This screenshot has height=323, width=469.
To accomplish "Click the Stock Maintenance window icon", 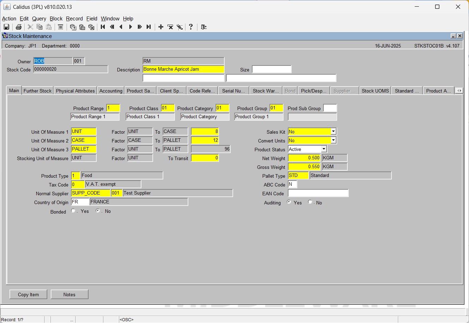I will (5, 36).
